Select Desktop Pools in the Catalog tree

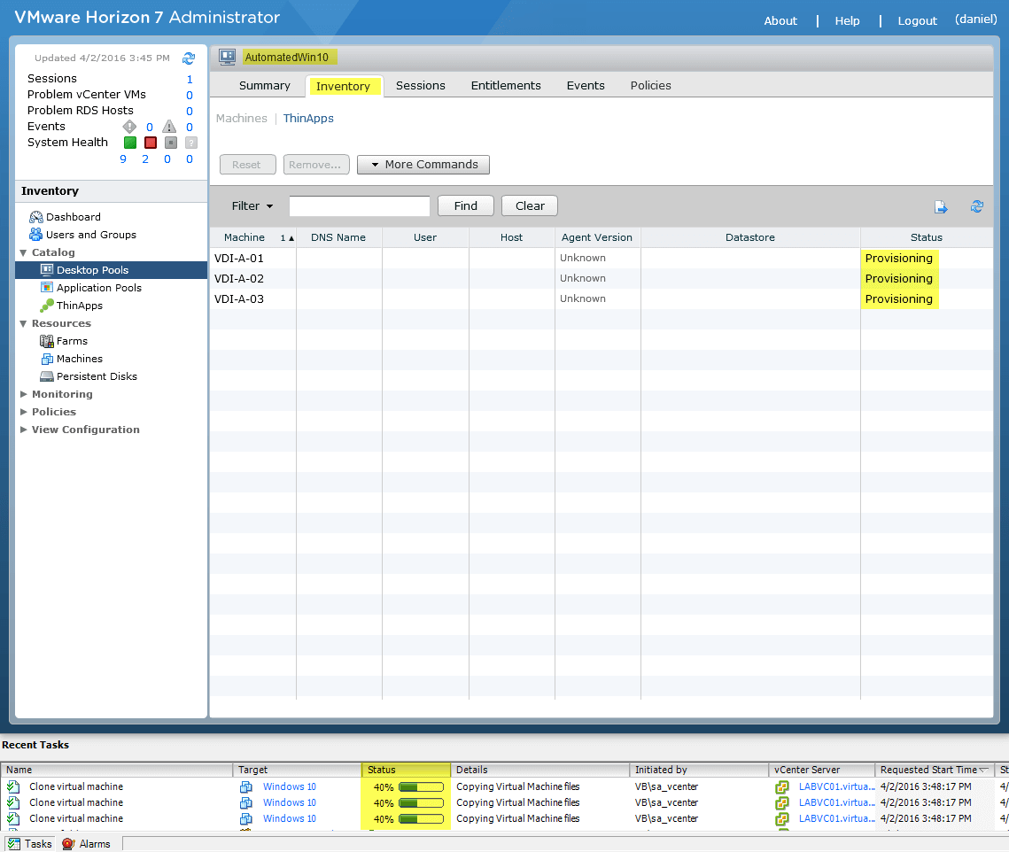[x=112, y=270]
